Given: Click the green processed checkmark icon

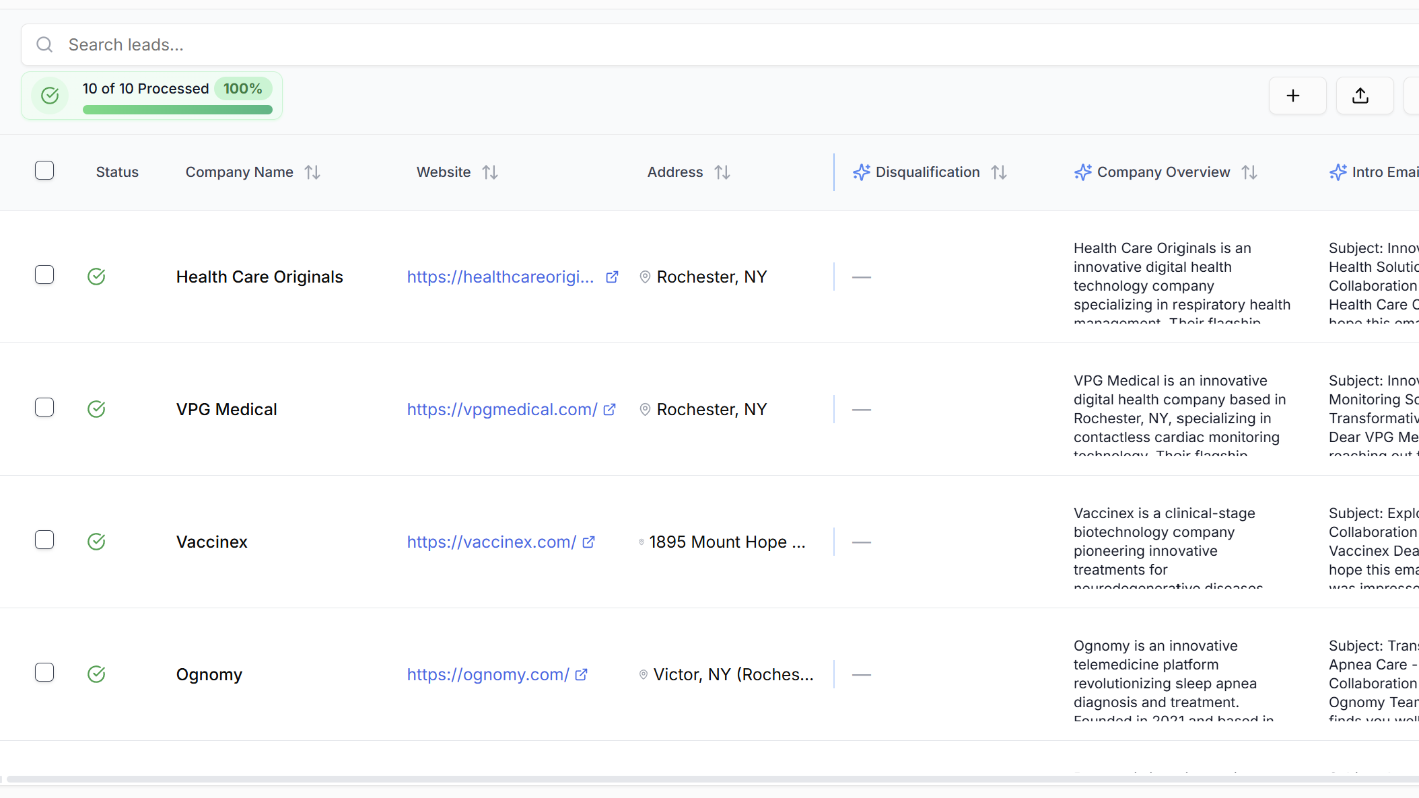Looking at the screenshot, I should point(50,96).
